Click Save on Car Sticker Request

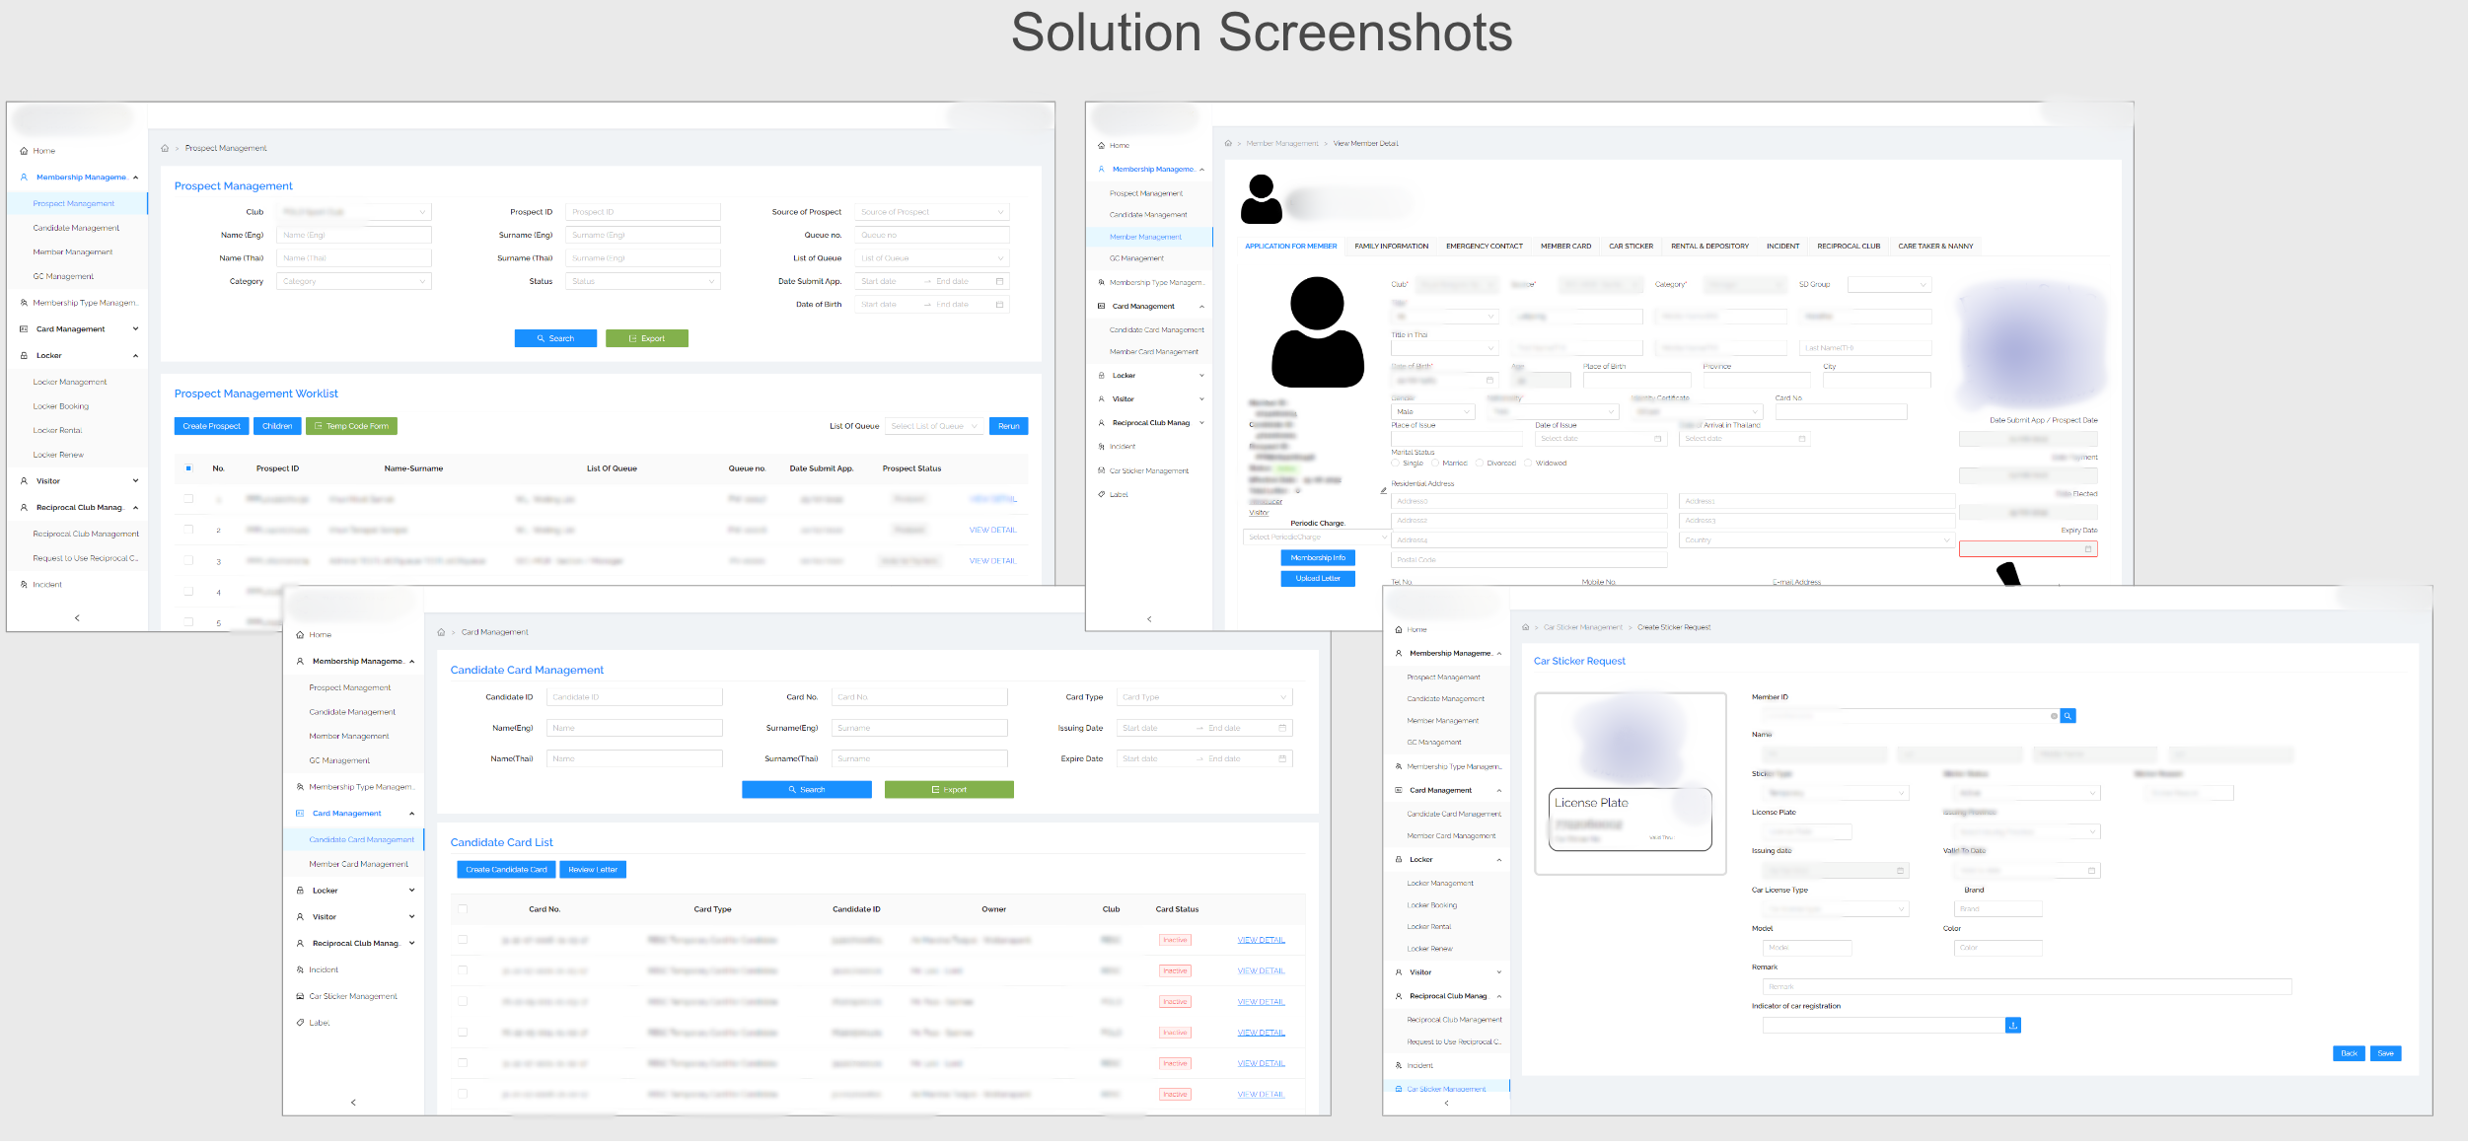click(2385, 1053)
